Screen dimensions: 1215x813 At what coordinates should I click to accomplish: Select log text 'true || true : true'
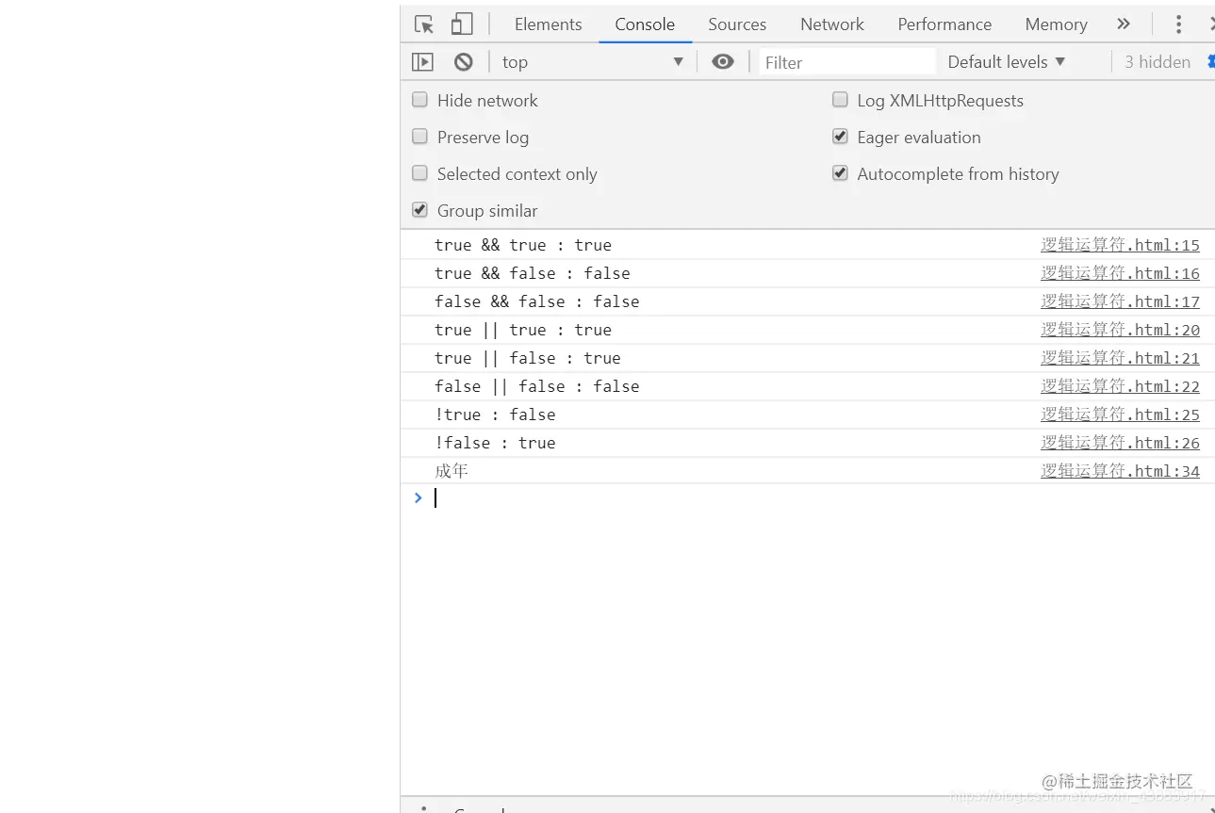pyautogui.click(x=523, y=330)
